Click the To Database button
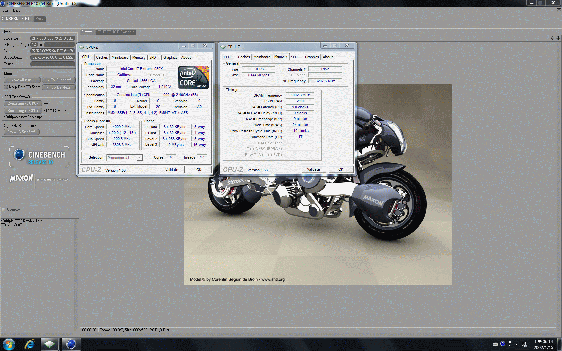 [x=59, y=87]
